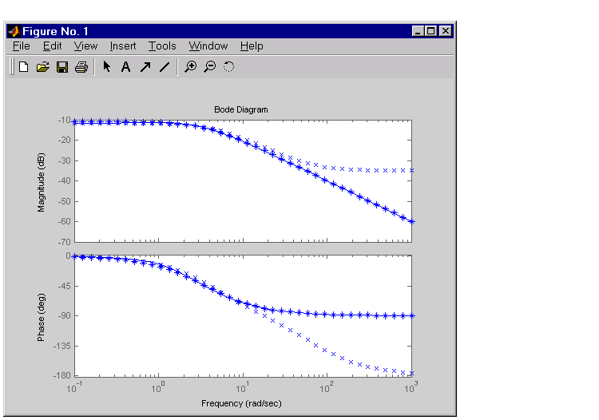Click the Help menu
Image resolution: width=599 pixels, height=420 pixels.
click(252, 46)
